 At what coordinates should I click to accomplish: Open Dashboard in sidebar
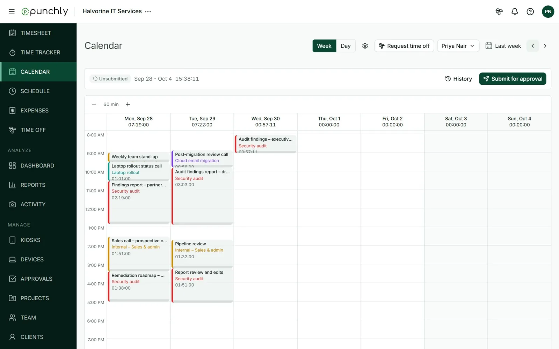[x=38, y=165]
